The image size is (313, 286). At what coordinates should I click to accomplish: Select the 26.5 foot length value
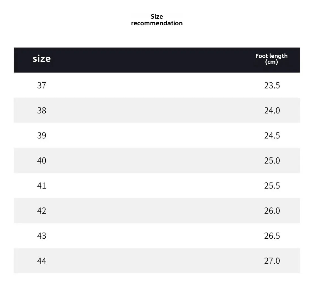point(272,236)
